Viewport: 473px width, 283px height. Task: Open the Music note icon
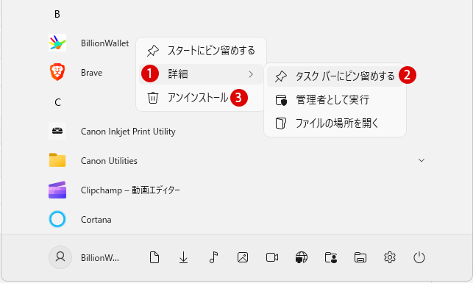pyautogui.click(x=213, y=258)
